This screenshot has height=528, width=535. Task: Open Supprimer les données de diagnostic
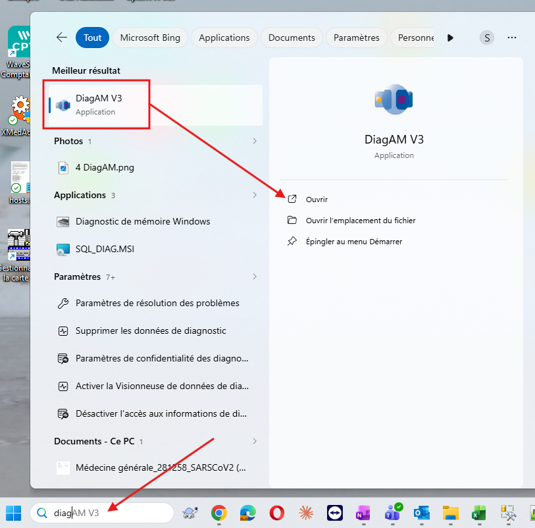pos(155,330)
